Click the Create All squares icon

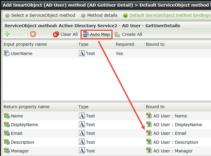point(117,34)
